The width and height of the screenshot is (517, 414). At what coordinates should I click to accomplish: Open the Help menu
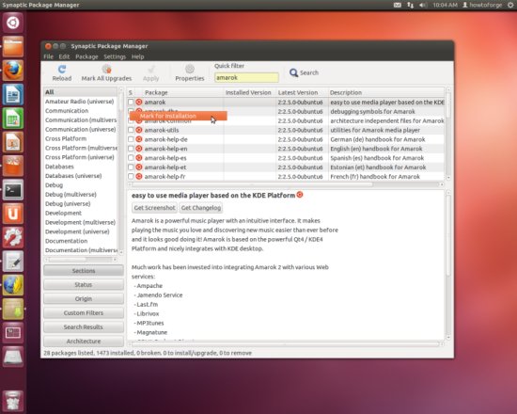coord(138,56)
